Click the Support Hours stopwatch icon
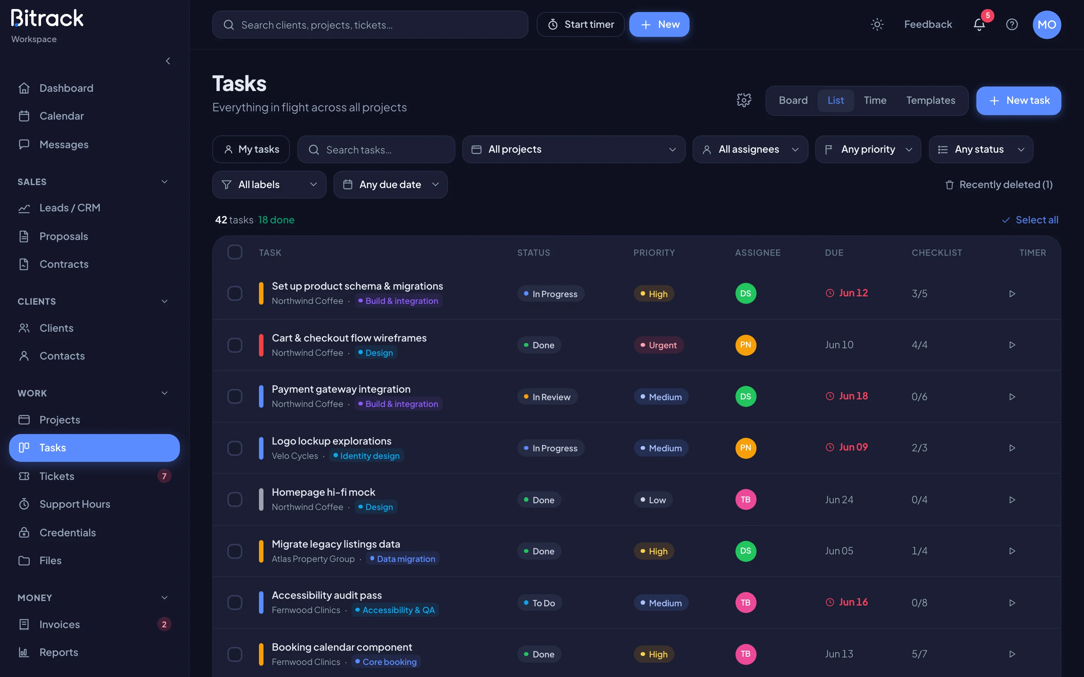This screenshot has width=1084, height=677. coord(24,504)
